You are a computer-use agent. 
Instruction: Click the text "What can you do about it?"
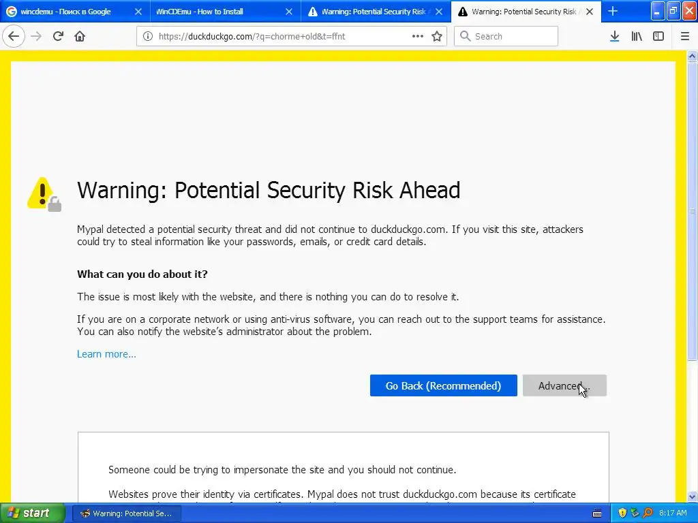pyautogui.click(x=142, y=274)
